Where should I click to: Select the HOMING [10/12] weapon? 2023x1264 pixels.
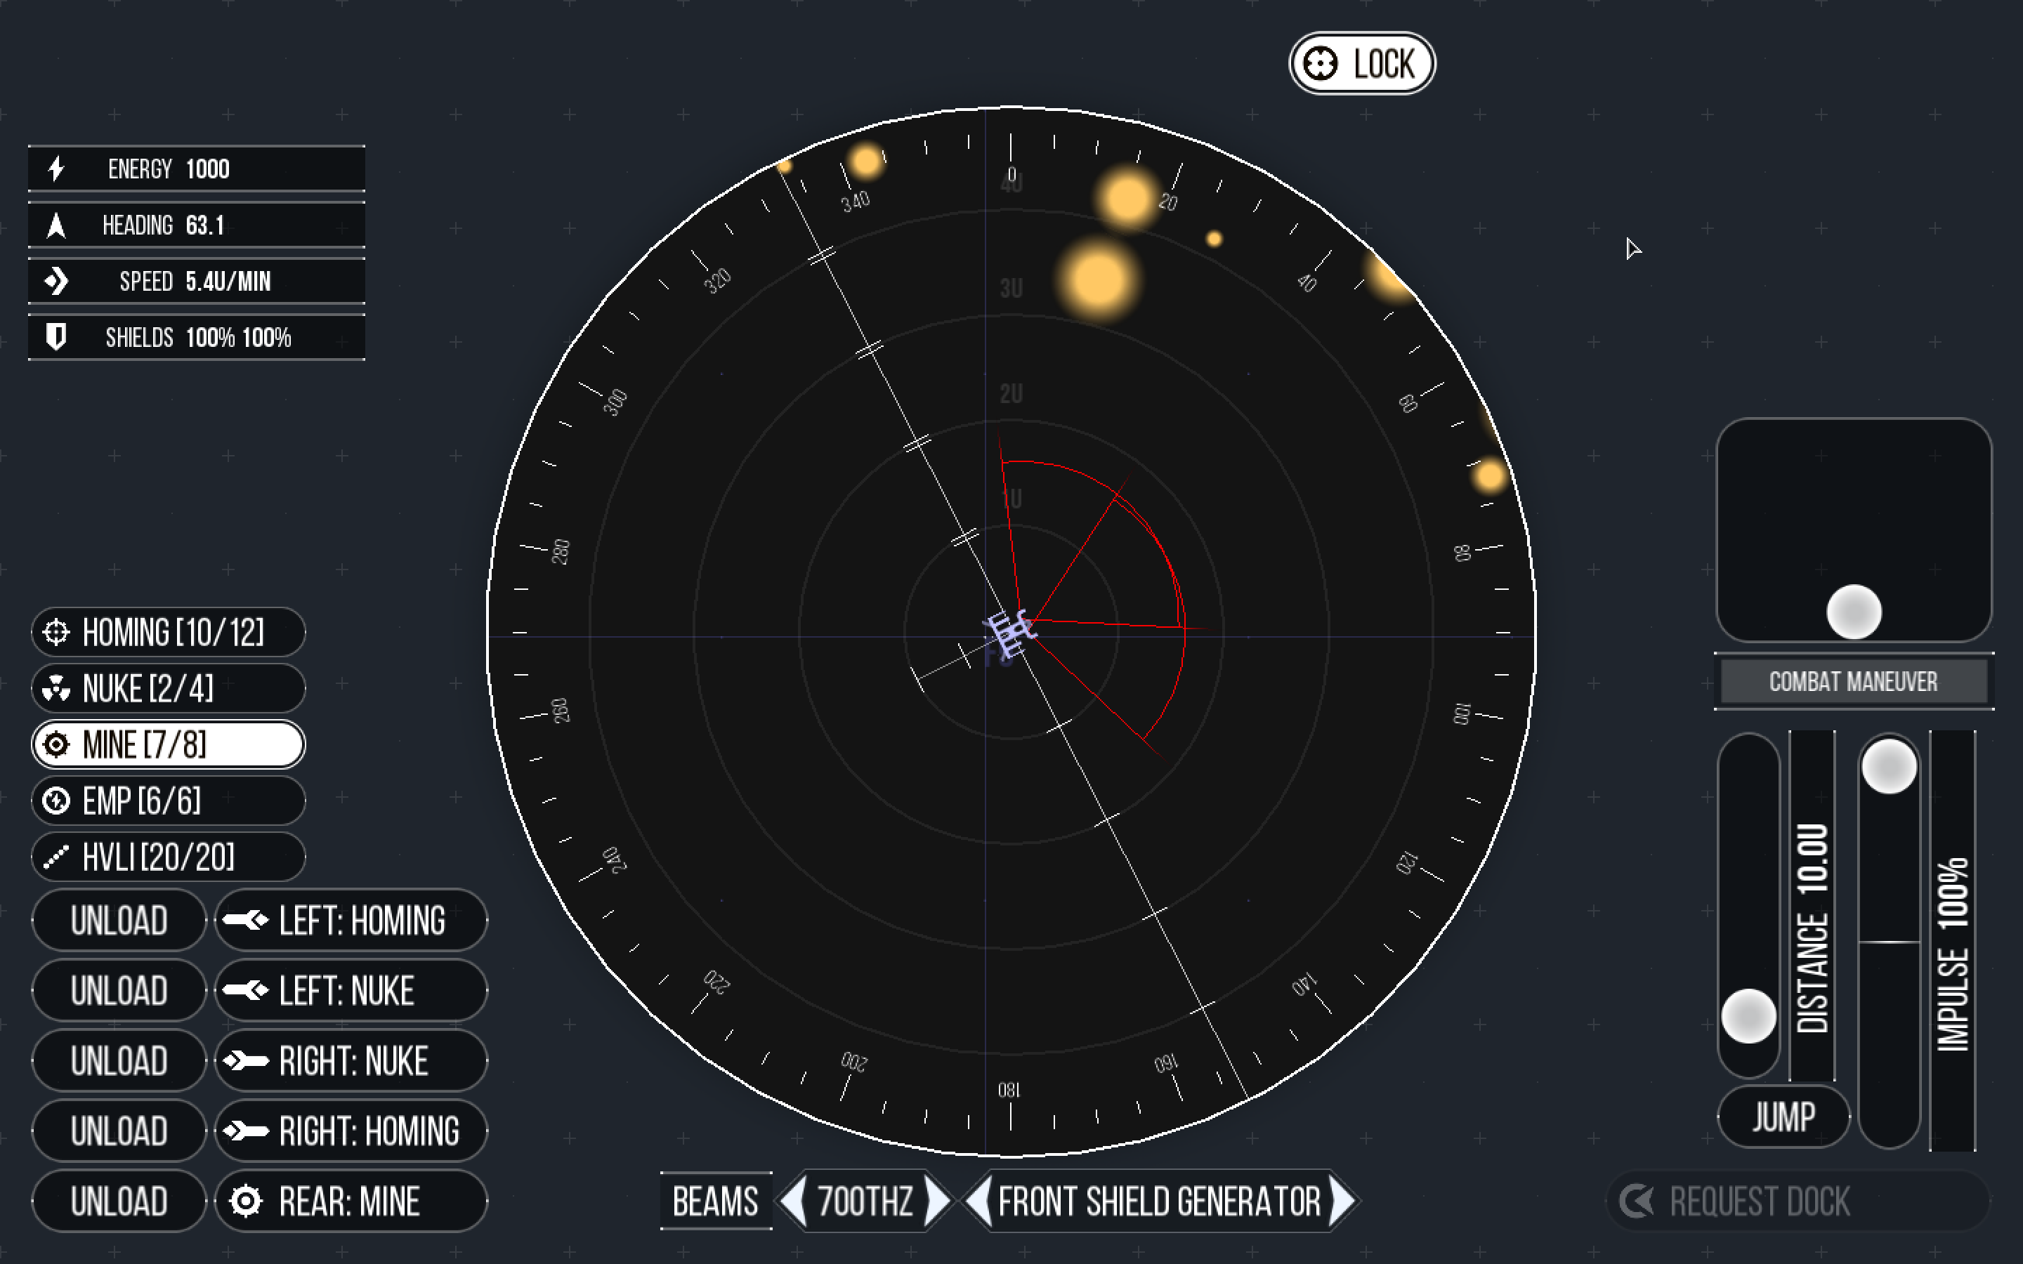coord(167,632)
